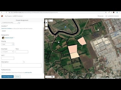Select the upper pink parcel polygon
This screenshot has height=90, width=121.
point(82,41)
